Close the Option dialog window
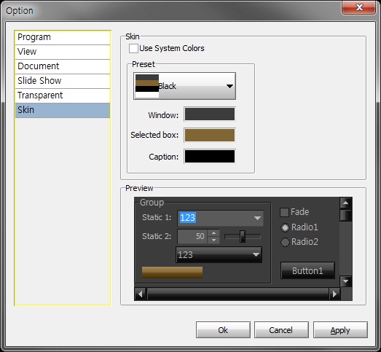Image resolution: width=381 pixels, height=352 pixels. pos(359,7)
